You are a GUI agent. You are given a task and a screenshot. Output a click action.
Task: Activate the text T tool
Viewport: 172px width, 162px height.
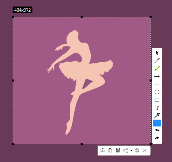point(157,108)
